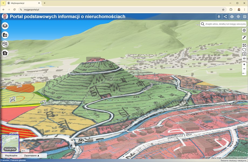The height and width of the screenshot is (162, 248).
Task: Share the current map view
Action: click(x=225, y=17)
